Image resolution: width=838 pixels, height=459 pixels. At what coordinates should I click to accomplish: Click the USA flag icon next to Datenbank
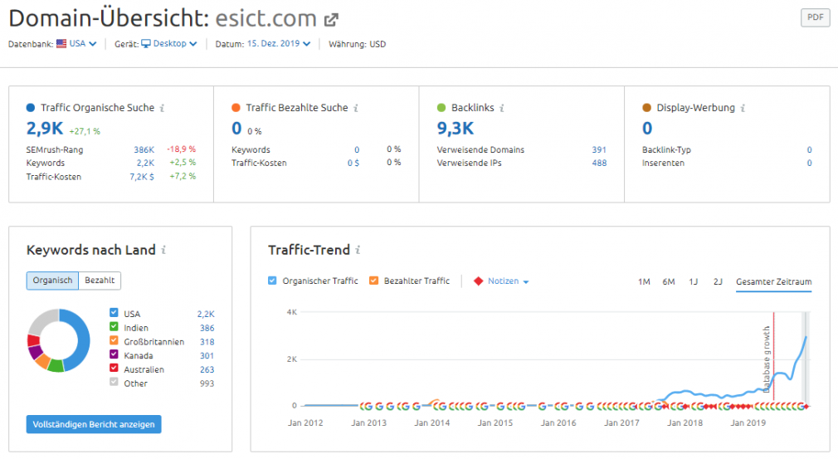pos(61,44)
